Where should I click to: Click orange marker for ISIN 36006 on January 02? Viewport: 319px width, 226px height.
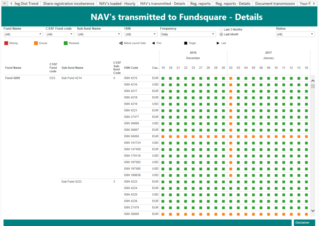[x=231, y=123]
